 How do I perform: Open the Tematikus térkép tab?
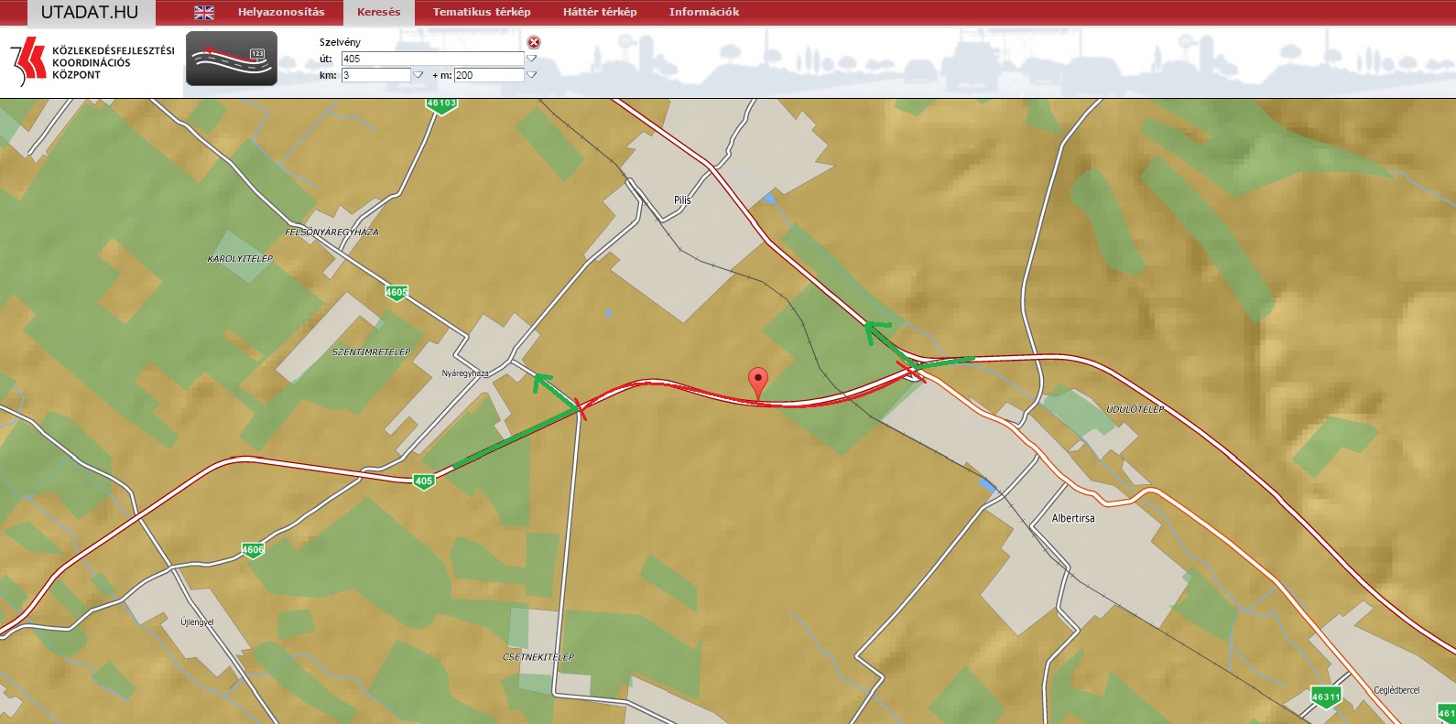(x=482, y=12)
